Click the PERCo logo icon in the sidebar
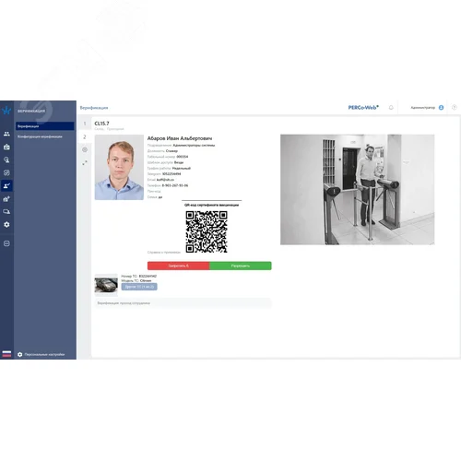The height and width of the screenshot is (461, 461). click(6, 111)
